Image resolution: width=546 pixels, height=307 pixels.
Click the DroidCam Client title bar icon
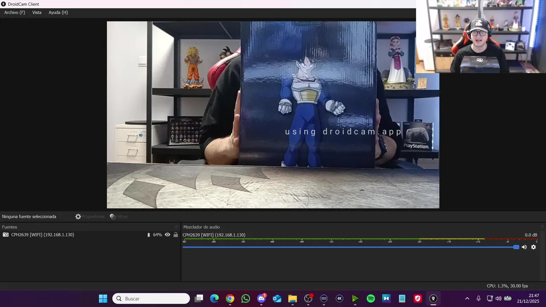pyautogui.click(x=3, y=4)
